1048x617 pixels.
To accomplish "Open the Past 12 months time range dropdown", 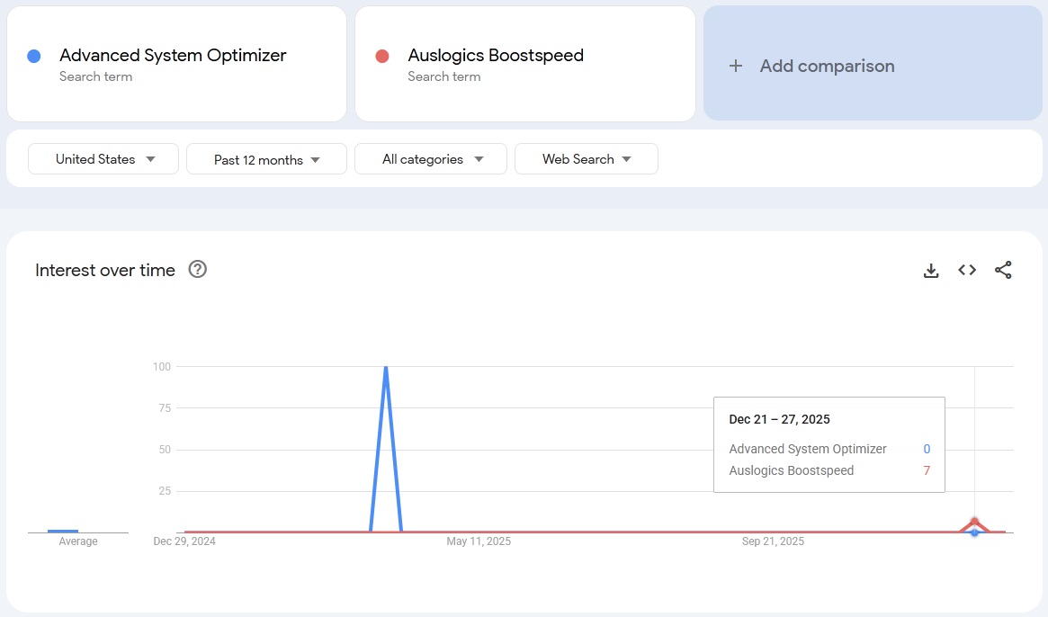I will coord(266,158).
